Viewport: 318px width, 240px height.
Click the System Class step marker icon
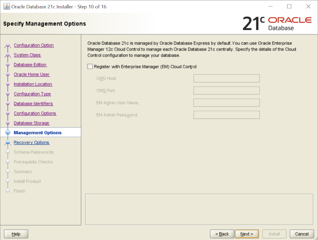point(8,55)
